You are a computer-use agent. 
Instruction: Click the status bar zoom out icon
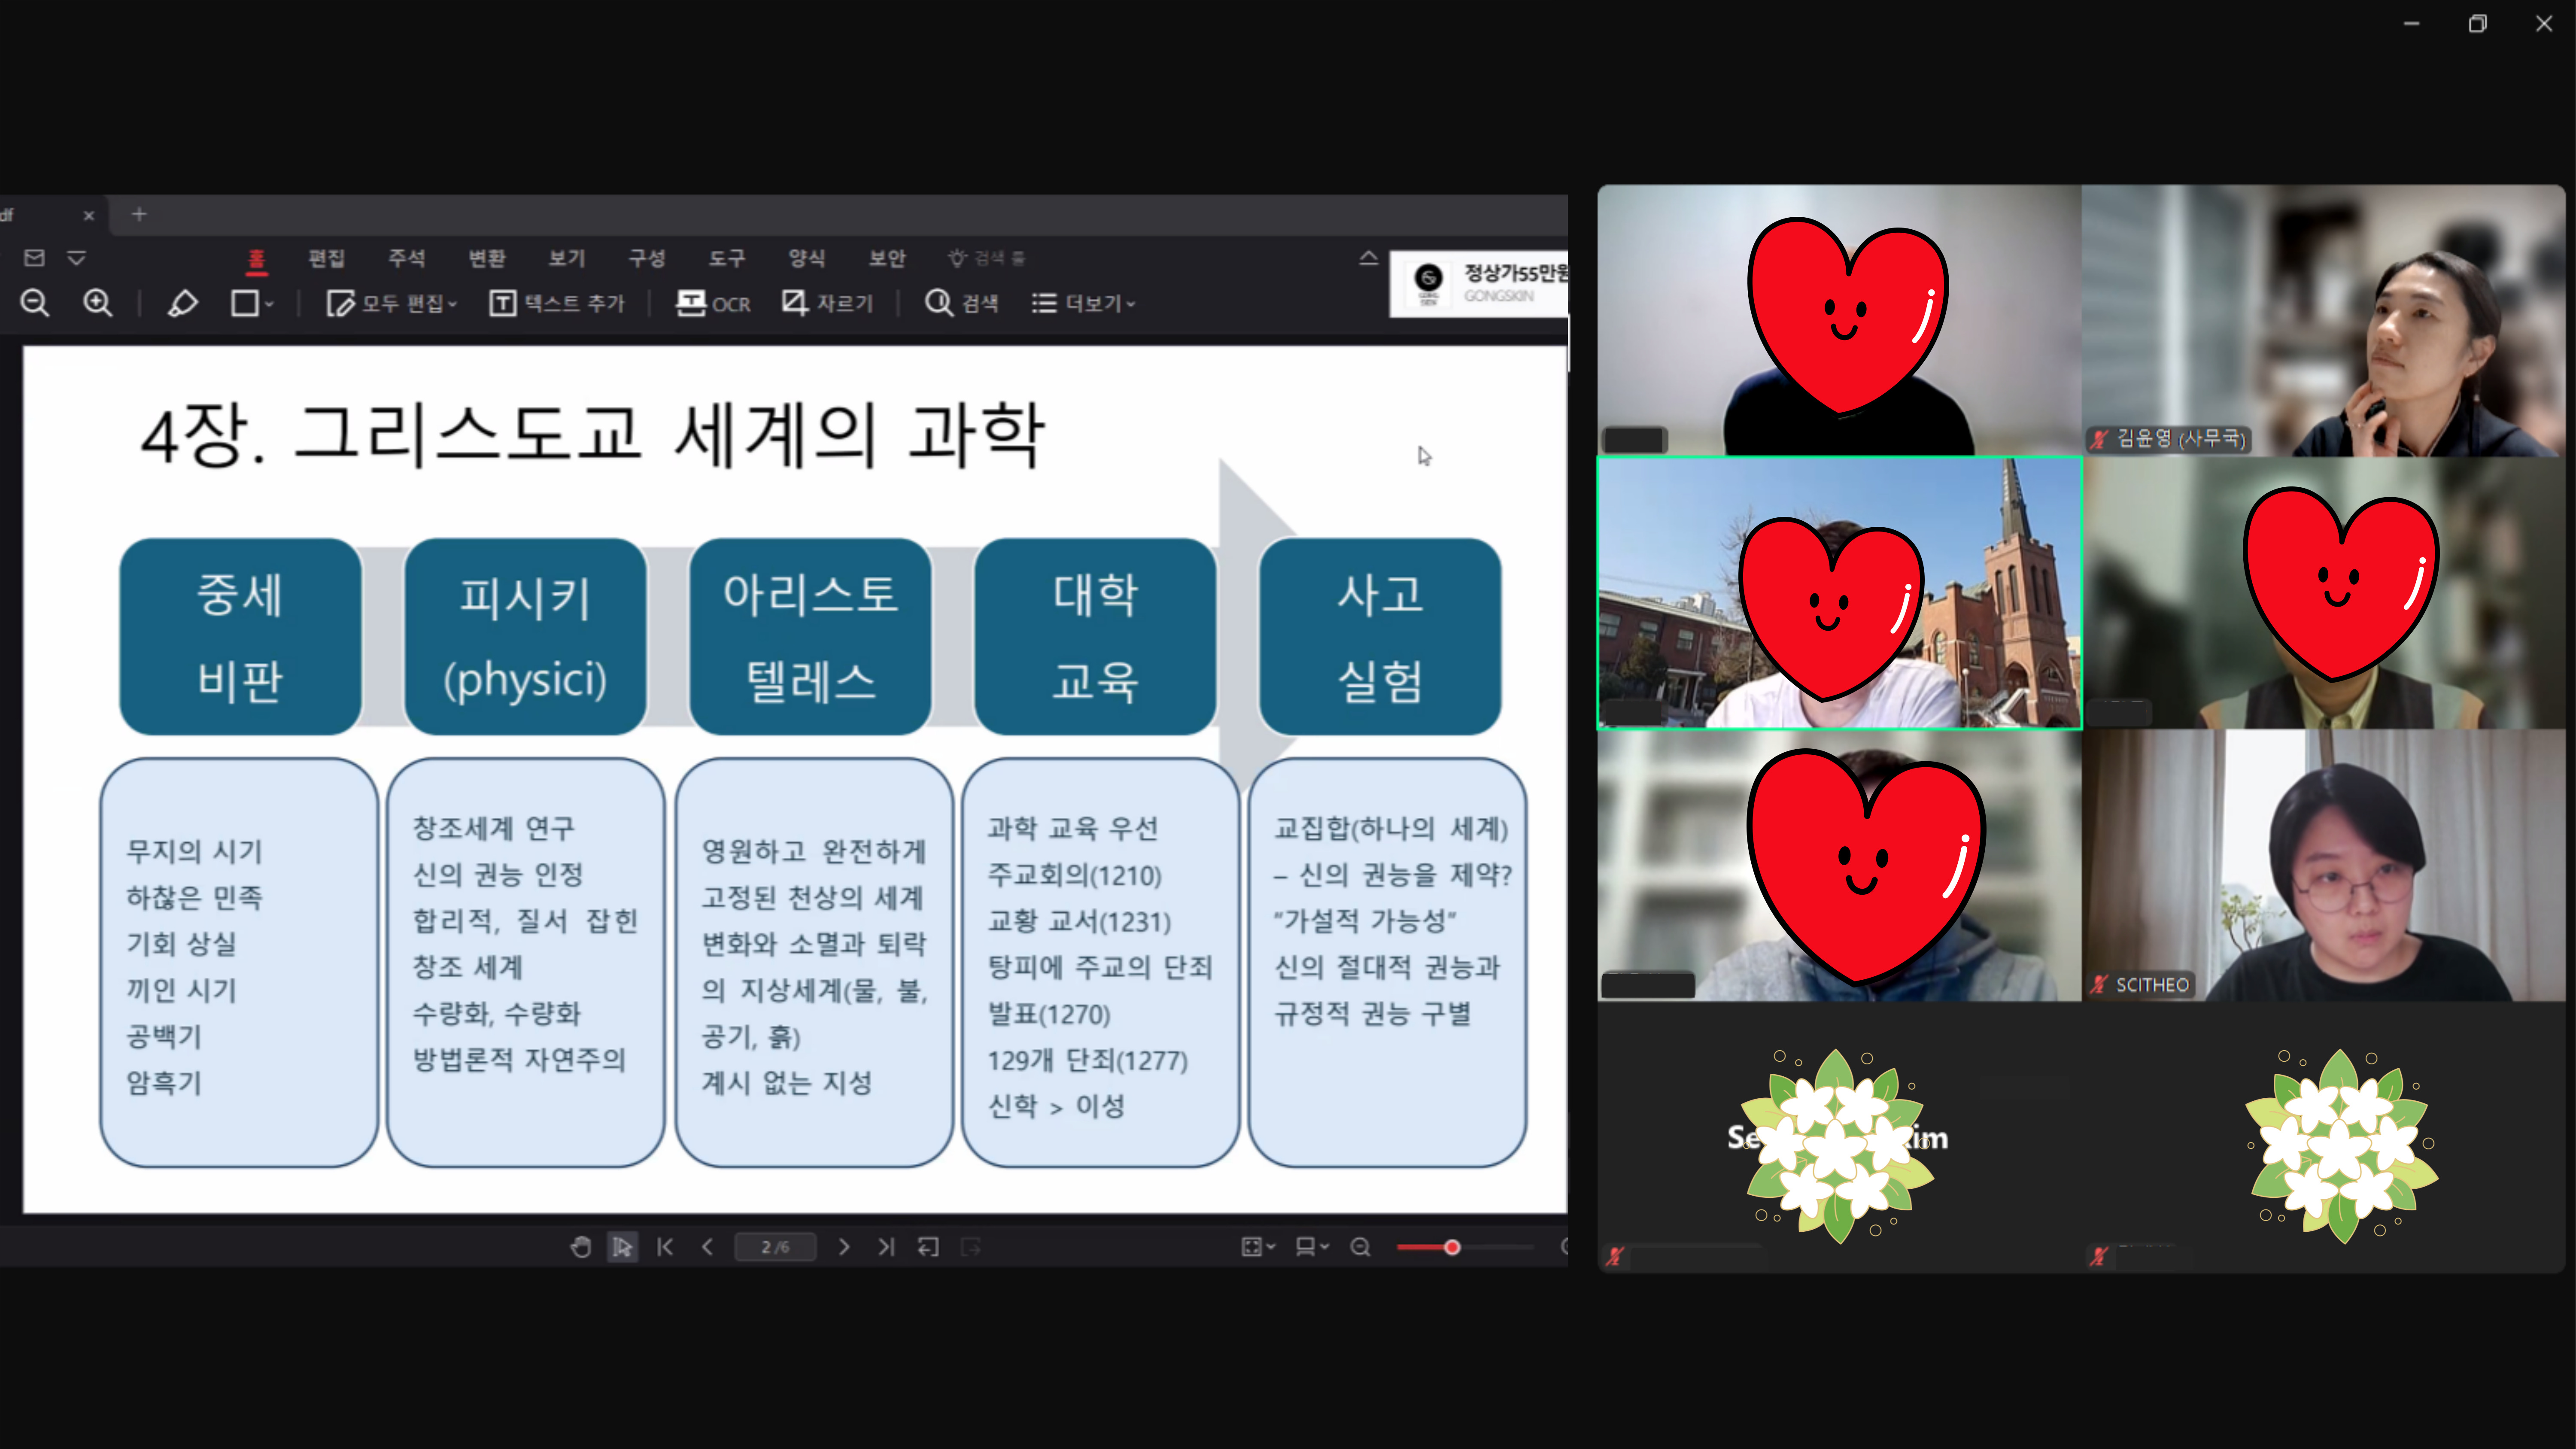(x=1360, y=1247)
